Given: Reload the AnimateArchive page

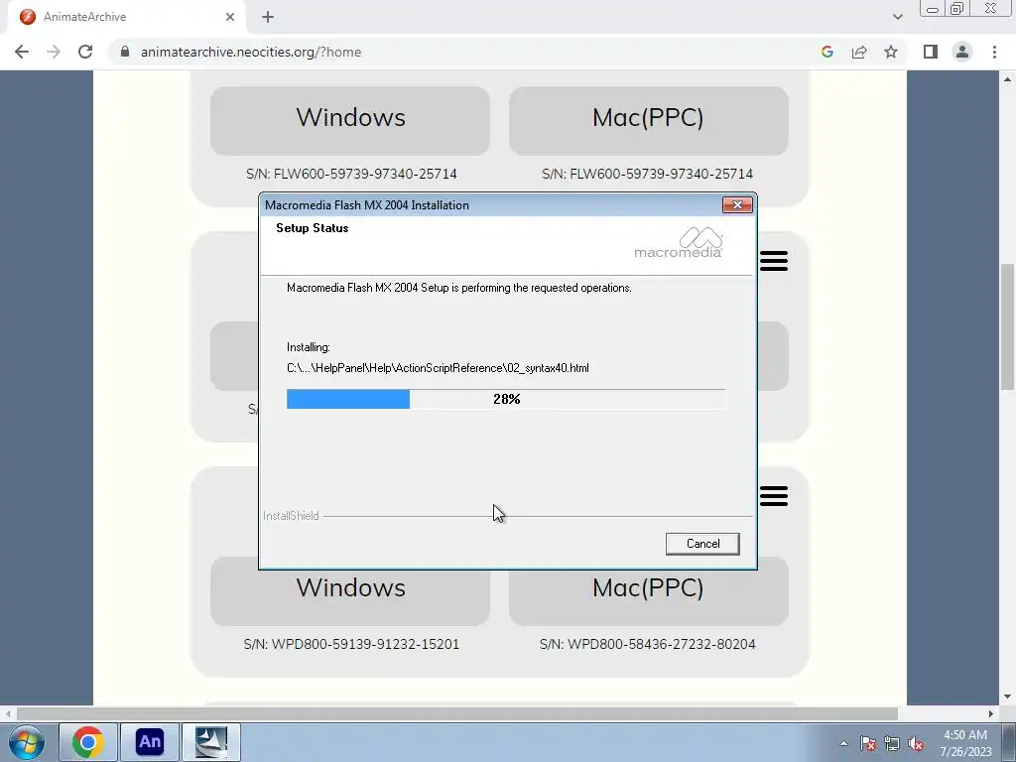Looking at the screenshot, I should tap(85, 52).
